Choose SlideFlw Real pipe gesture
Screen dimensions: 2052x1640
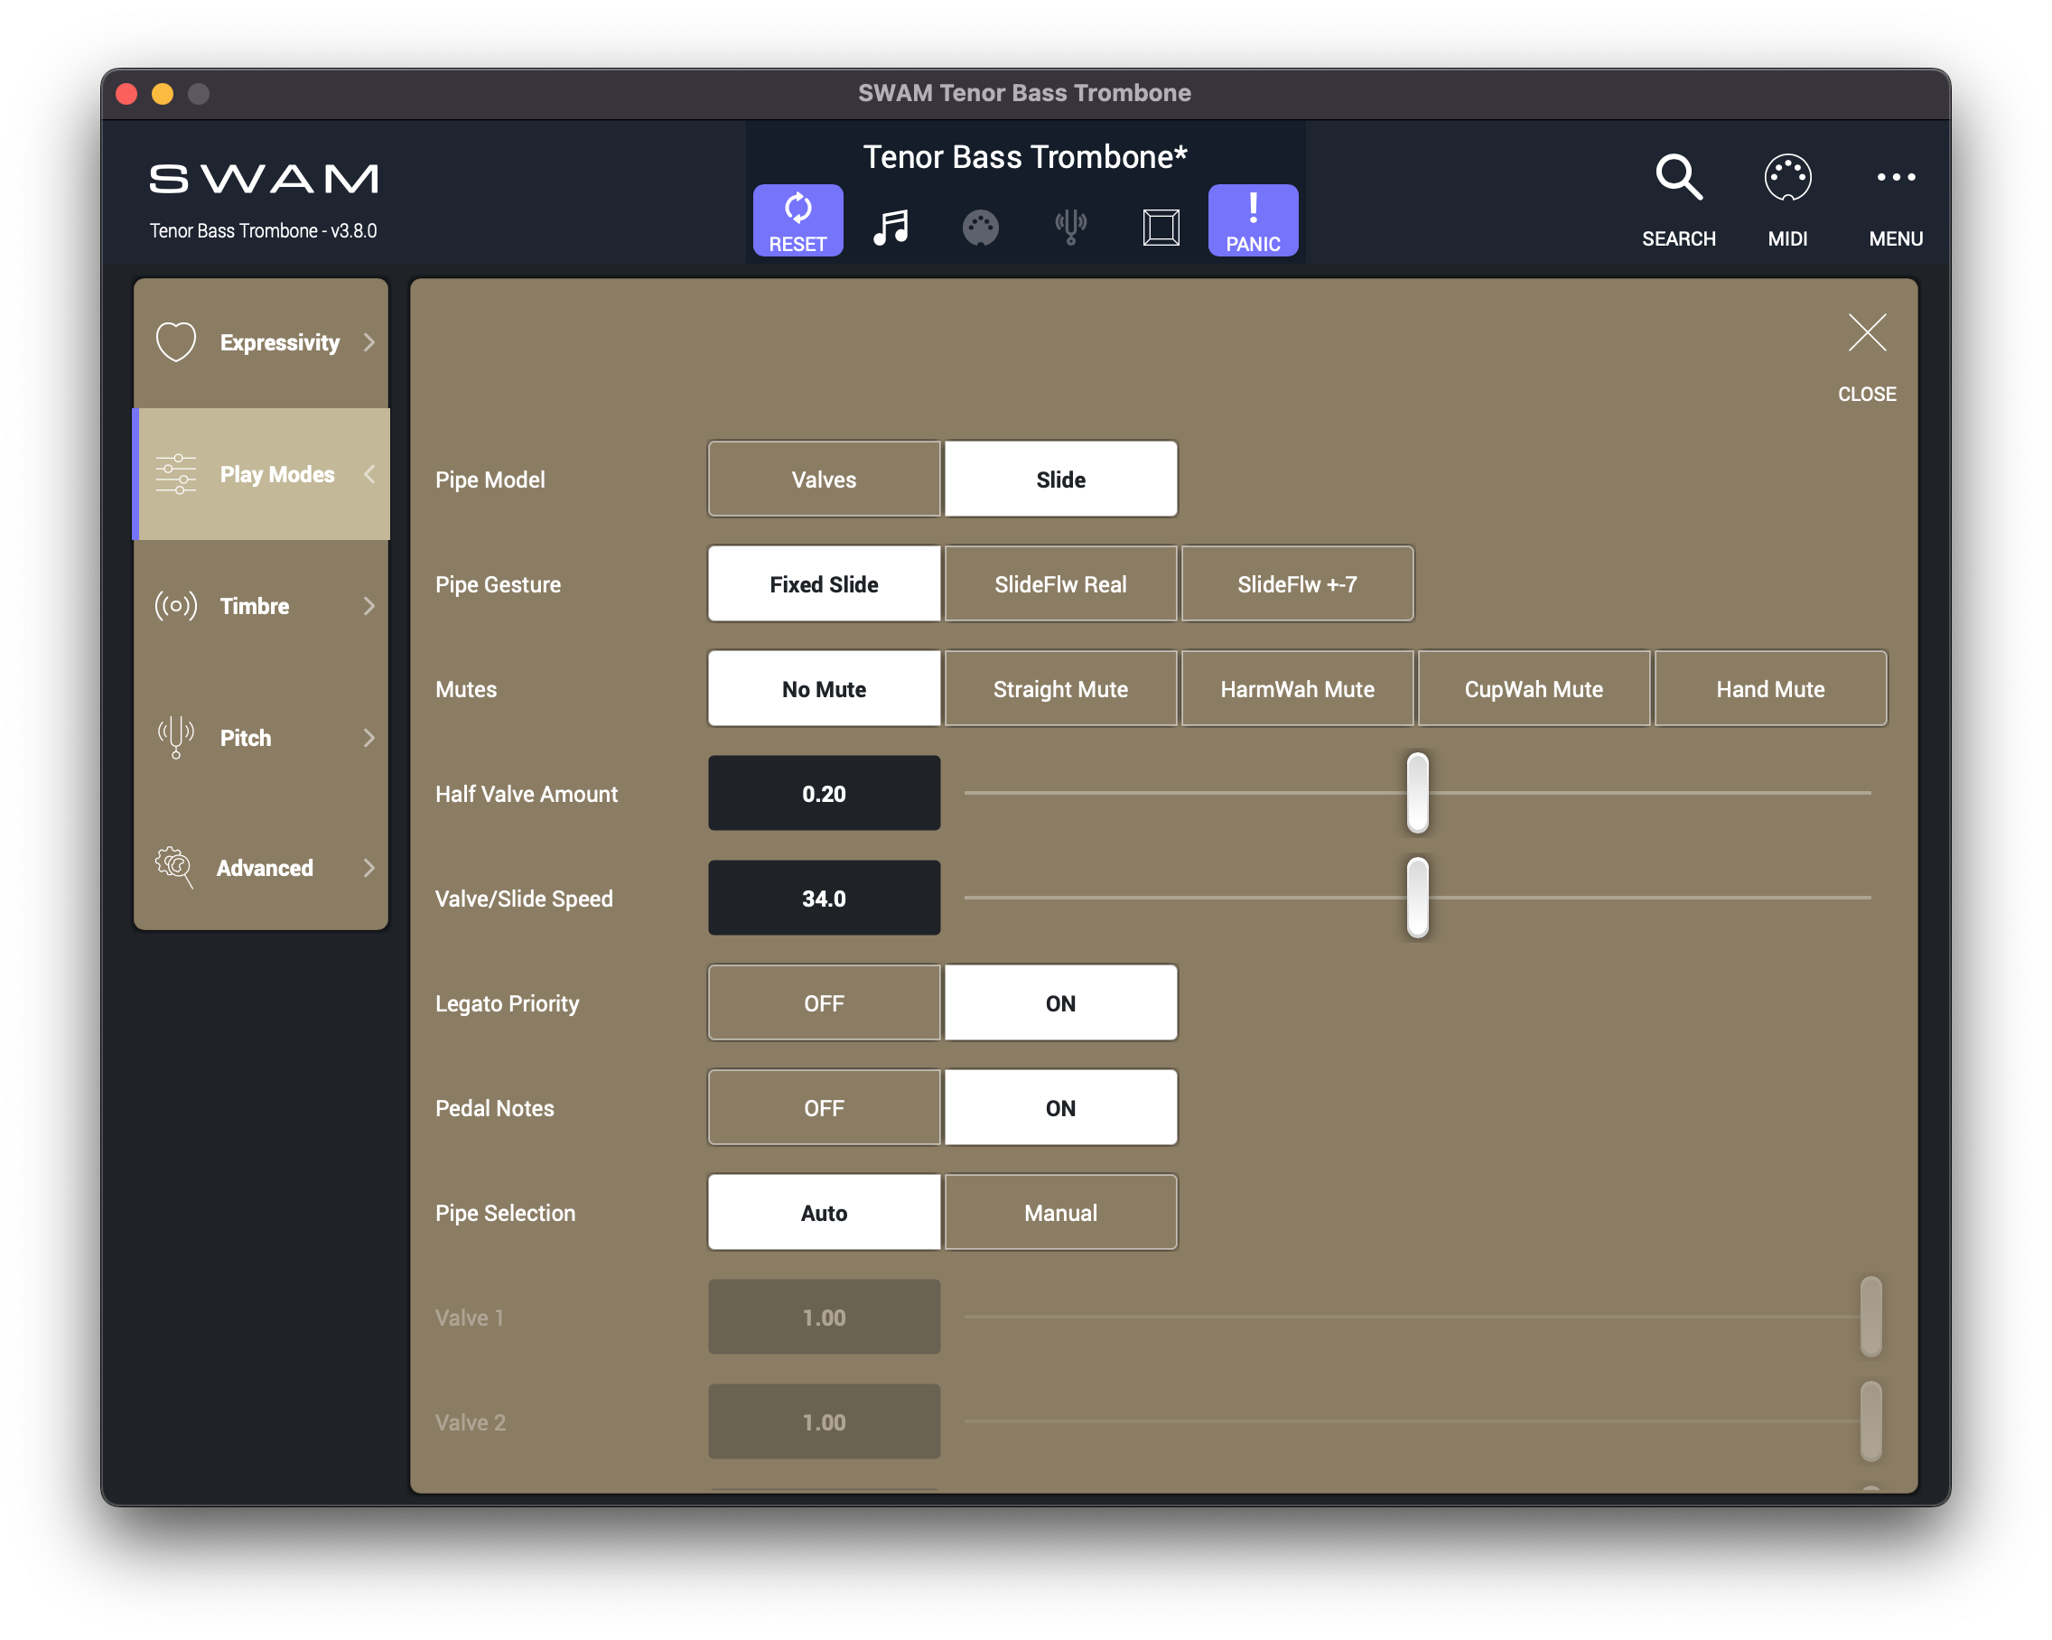click(1060, 583)
